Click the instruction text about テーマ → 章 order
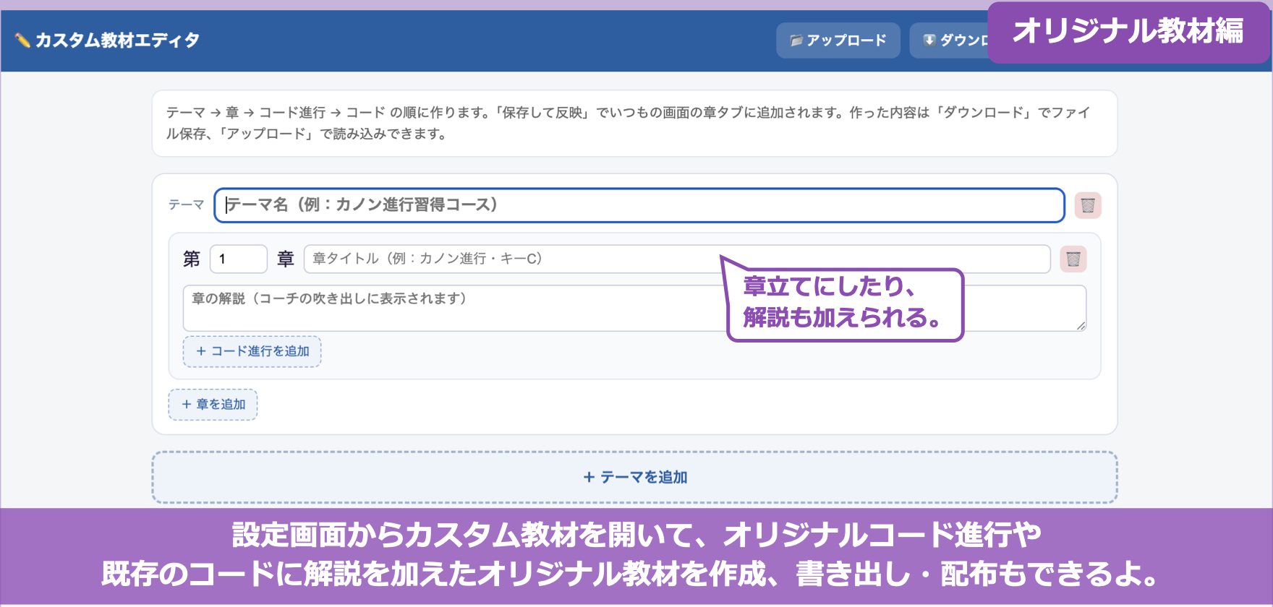The image size is (1273, 607). [x=628, y=123]
